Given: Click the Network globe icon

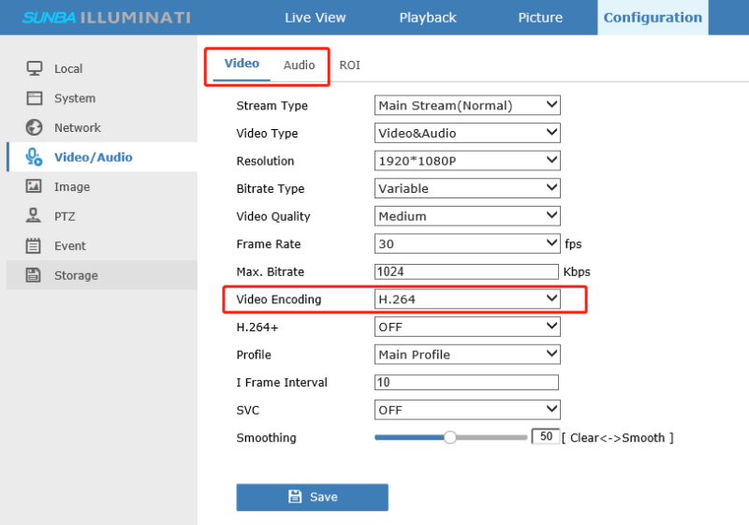Looking at the screenshot, I should [x=35, y=127].
